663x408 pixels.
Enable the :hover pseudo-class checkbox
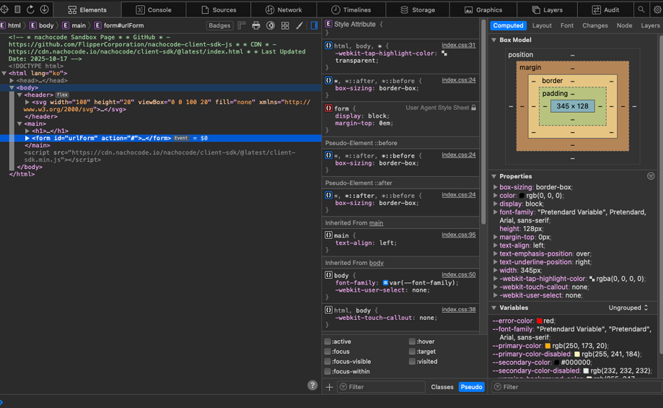coord(412,342)
